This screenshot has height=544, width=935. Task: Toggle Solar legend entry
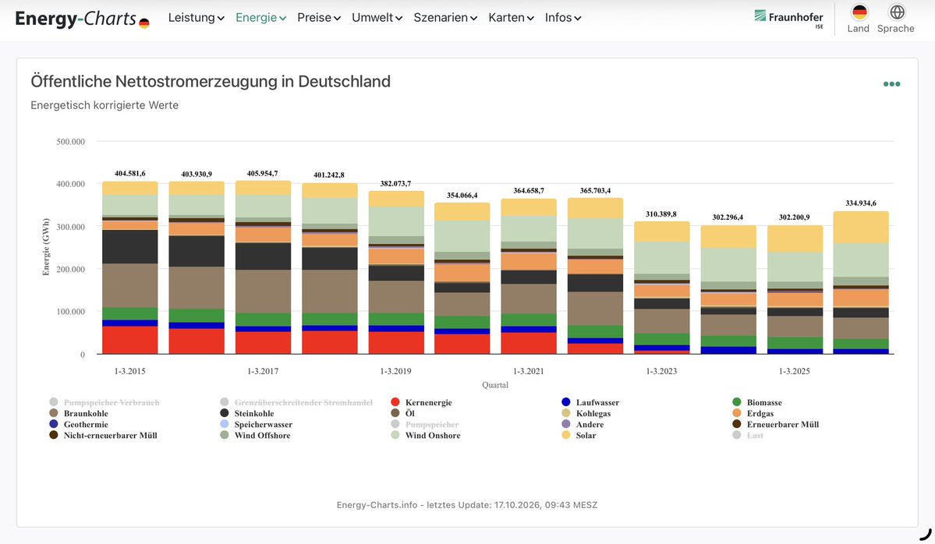click(579, 436)
